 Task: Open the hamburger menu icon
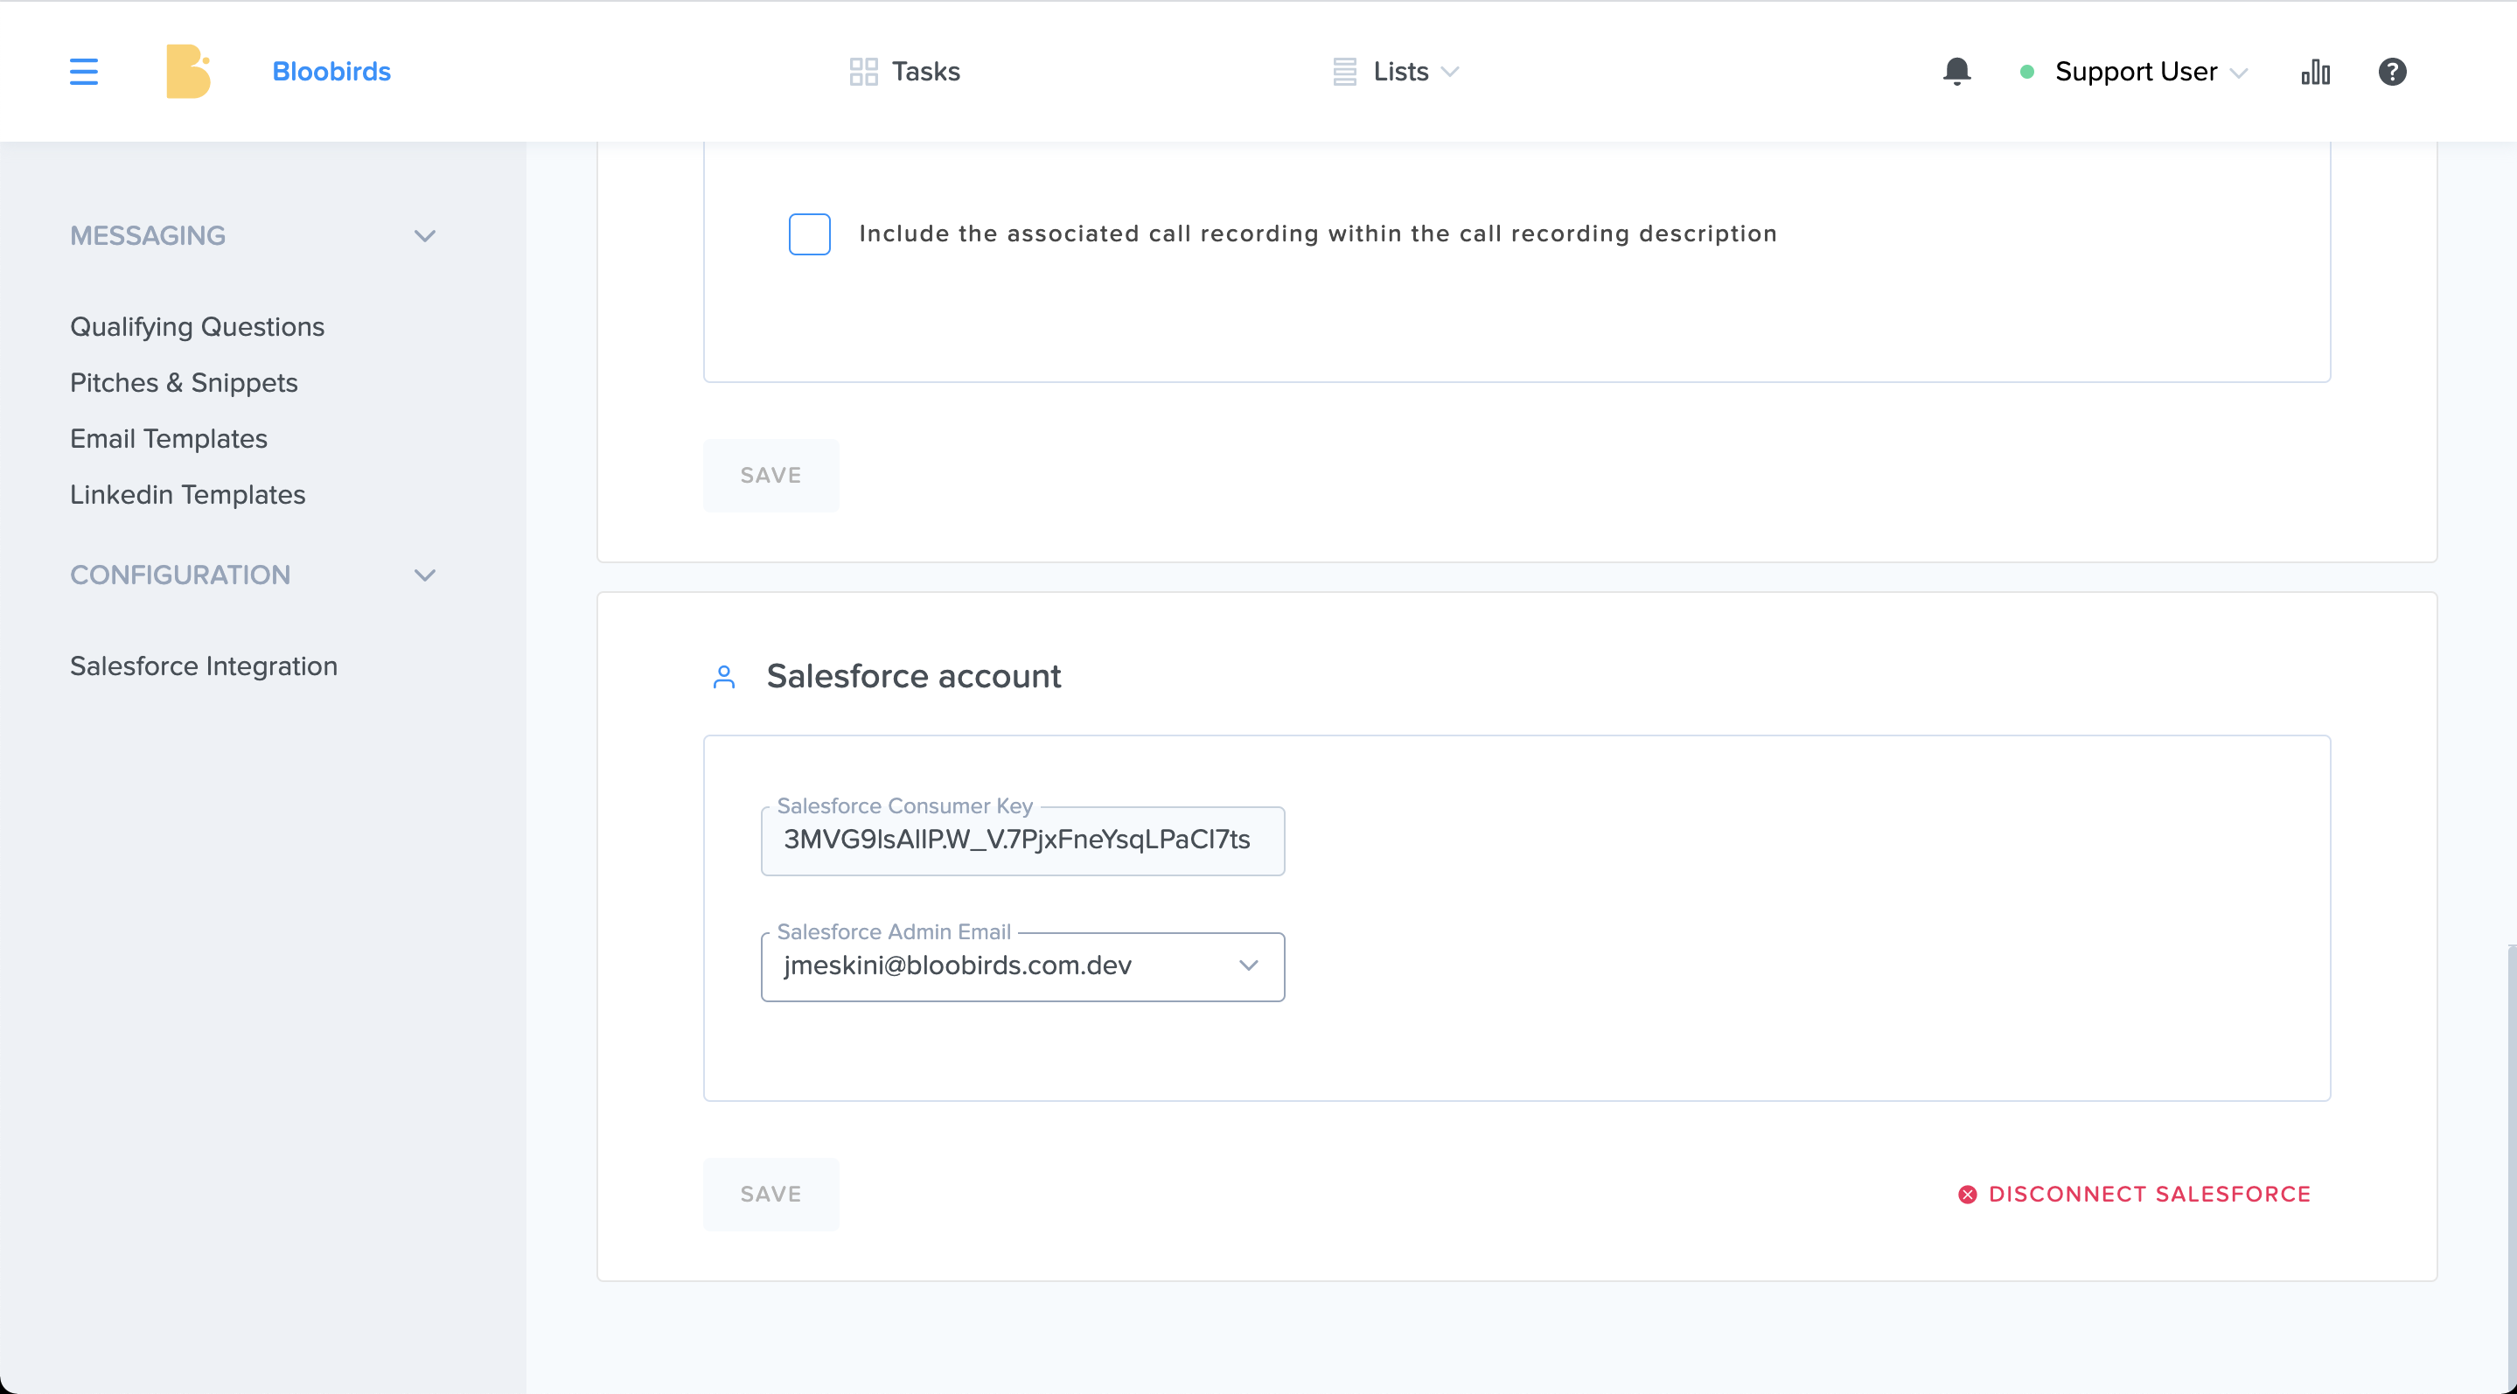(84, 72)
